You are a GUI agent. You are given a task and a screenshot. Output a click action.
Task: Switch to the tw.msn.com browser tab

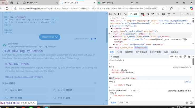coord(40,3)
